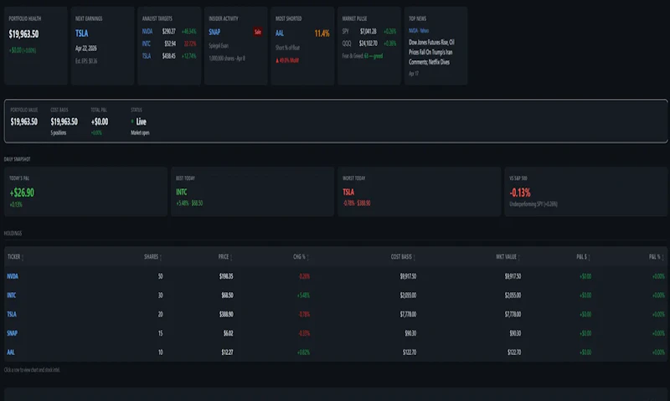The image size is (670, 401).
Task: Open INTC in the Best Today card
Action: [181, 193]
